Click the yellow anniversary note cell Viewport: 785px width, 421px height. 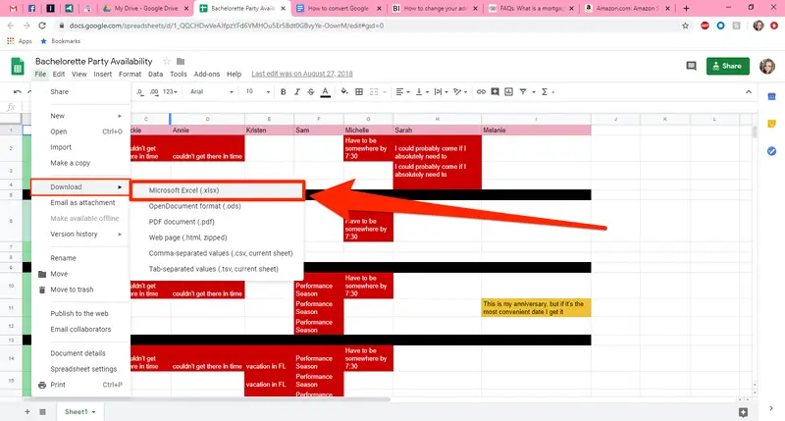point(536,307)
